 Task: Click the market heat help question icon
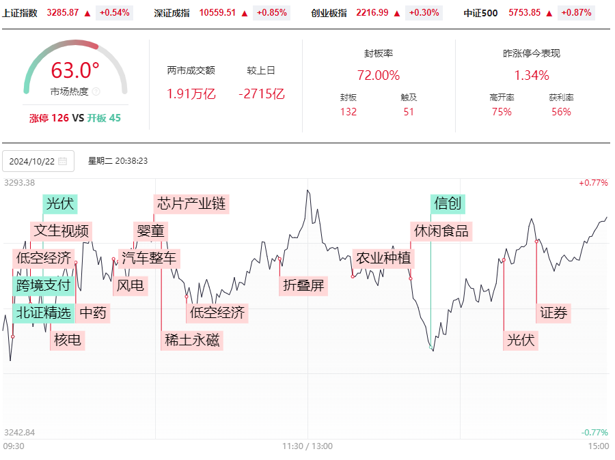click(x=96, y=91)
